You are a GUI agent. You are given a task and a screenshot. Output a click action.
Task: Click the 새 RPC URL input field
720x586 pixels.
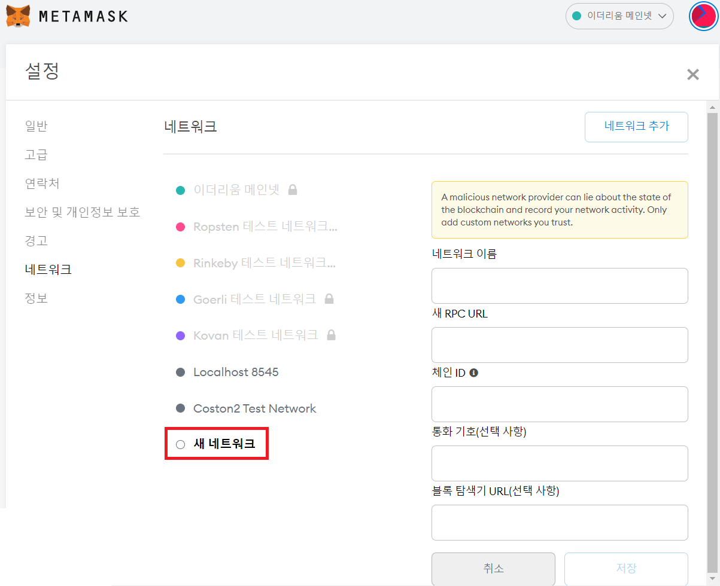(560, 345)
